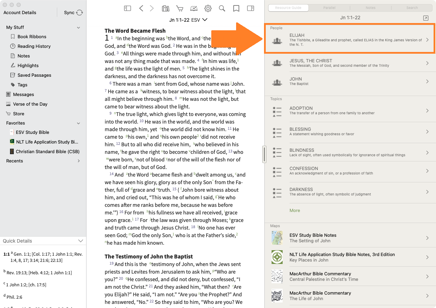This screenshot has width=436, height=308.
Task: Open the search magnifier icon
Action: pyautogui.click(x=222, y=9)
